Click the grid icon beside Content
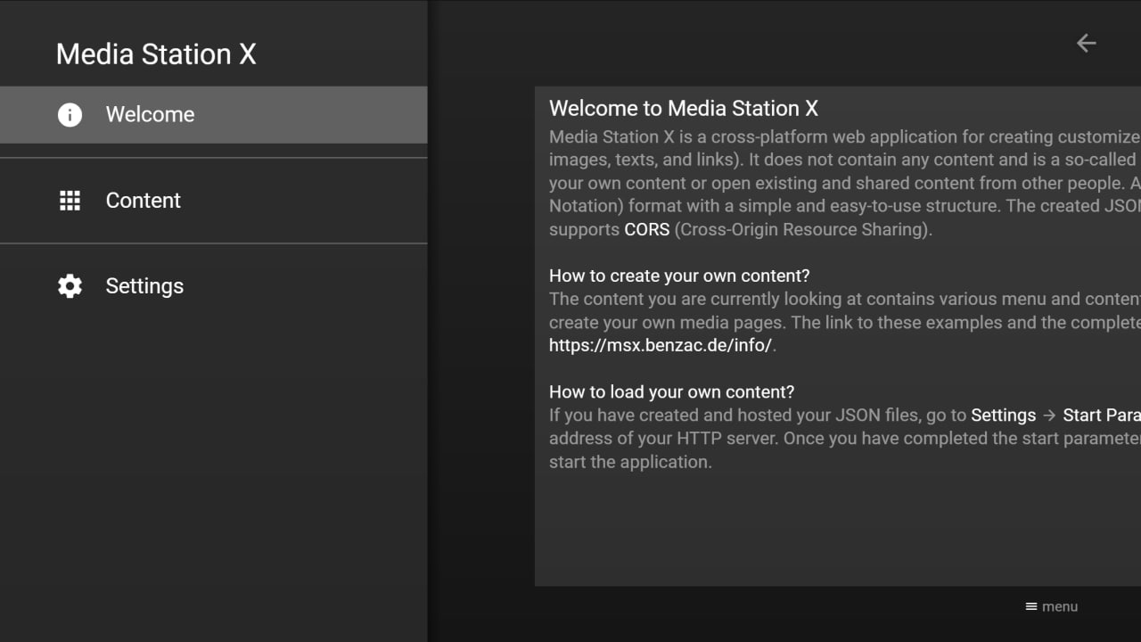 point(70,201)
